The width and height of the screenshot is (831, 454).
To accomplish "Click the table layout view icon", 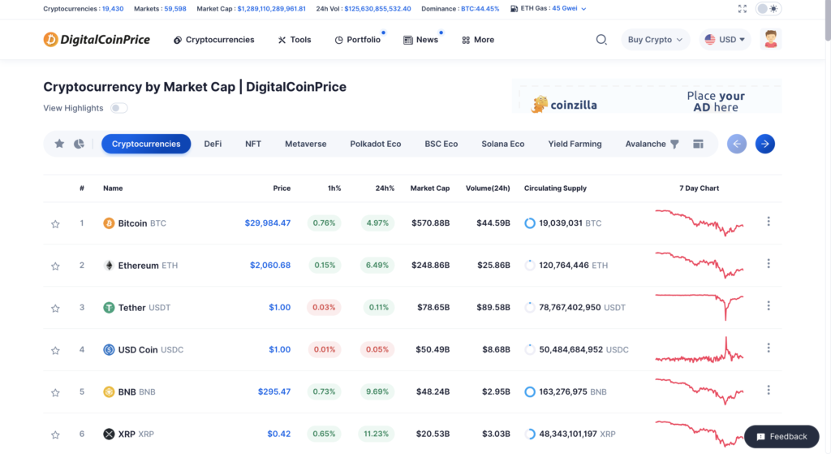I will coord(697,144).
